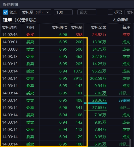This screenshot has height=147, width=134.
Task: Select the 14:03:01 委卖 row with 200 volume
Action: pyautogui.click(x=66, y=42)
